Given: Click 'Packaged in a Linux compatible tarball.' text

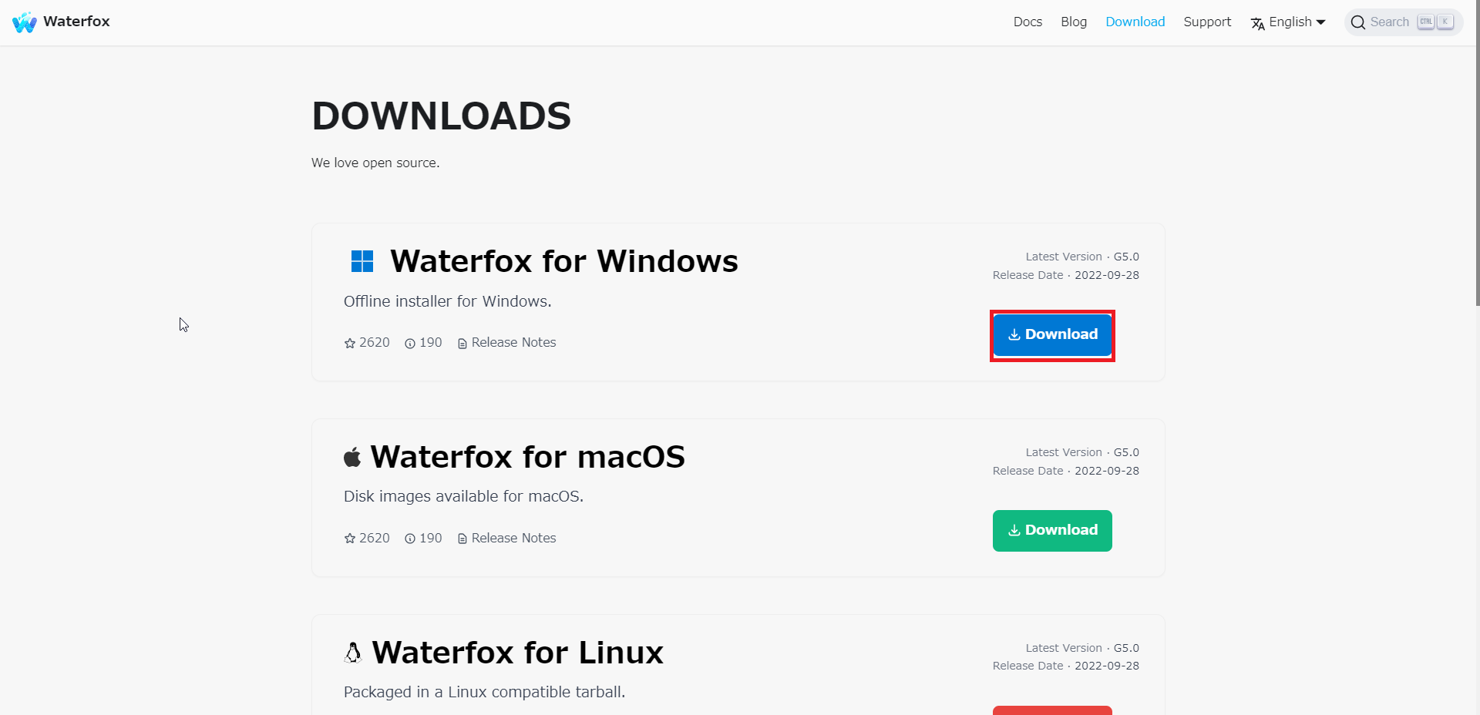Looking at the screenshot, I should (484, 692).
